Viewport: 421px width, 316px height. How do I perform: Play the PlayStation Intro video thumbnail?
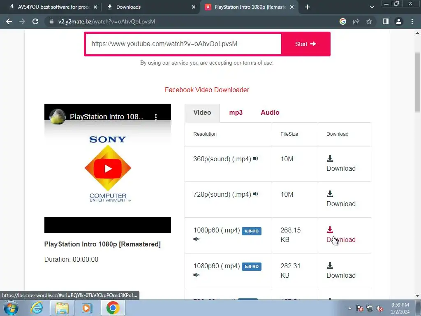[x=108, y=168]
